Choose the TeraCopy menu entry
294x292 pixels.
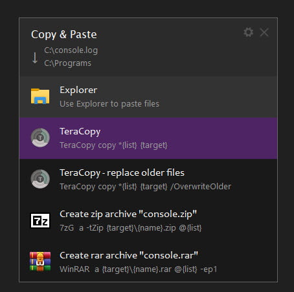coord(148,138)
